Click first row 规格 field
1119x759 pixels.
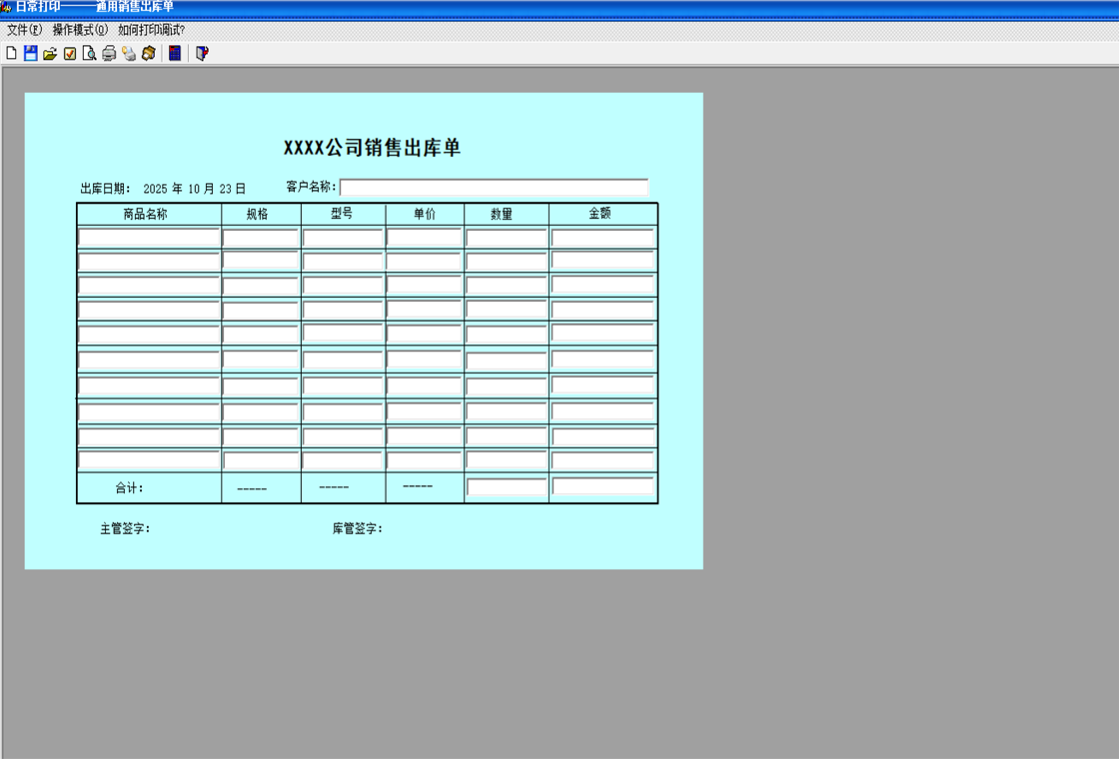click(261, 239)
